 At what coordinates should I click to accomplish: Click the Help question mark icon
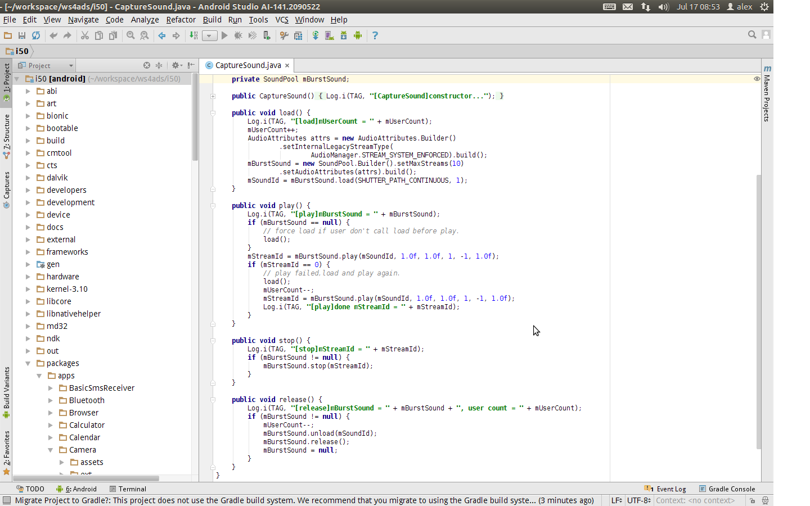(375, 35)
